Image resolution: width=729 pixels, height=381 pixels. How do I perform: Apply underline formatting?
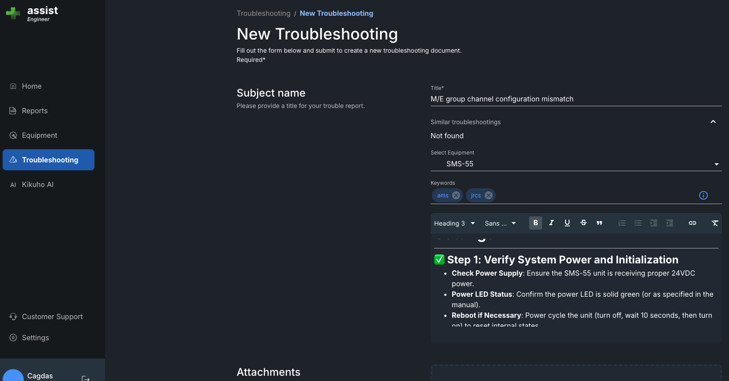567,223
